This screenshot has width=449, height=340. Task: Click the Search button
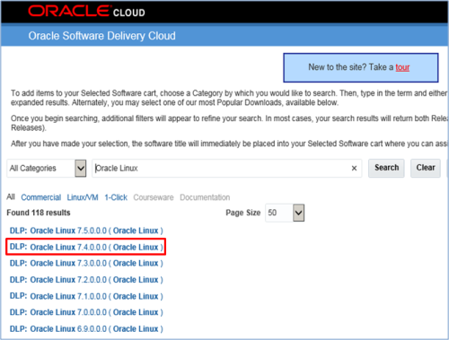[x=386, y=168]
